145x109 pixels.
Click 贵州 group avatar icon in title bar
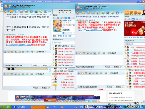click(78, 7)
